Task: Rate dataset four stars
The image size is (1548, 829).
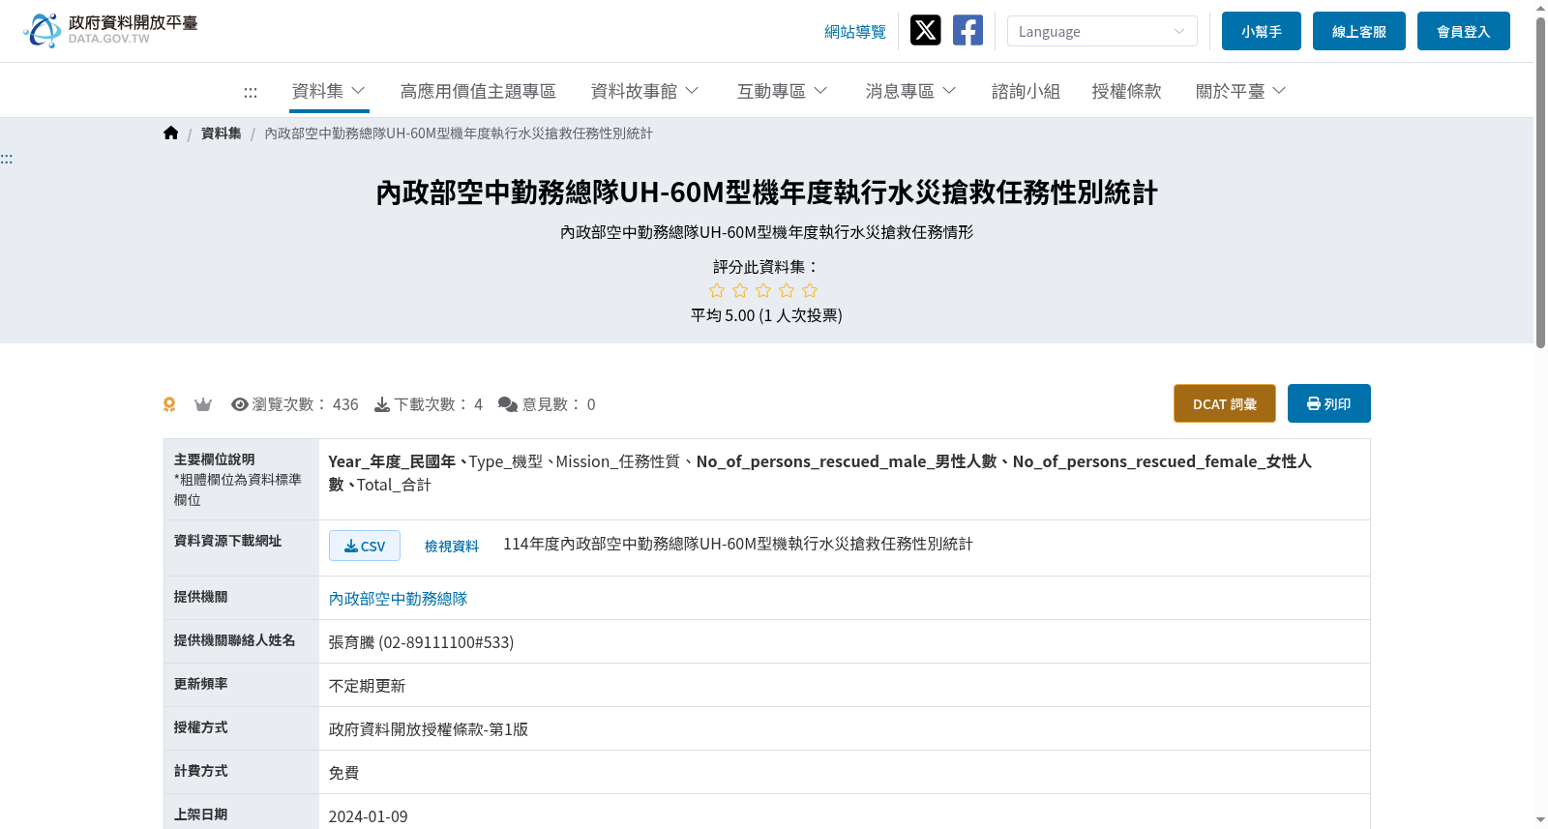Action: [787, 290]
